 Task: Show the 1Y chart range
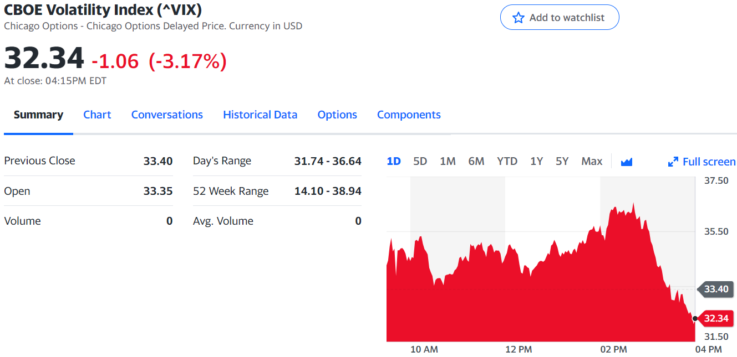coord(536,161)
